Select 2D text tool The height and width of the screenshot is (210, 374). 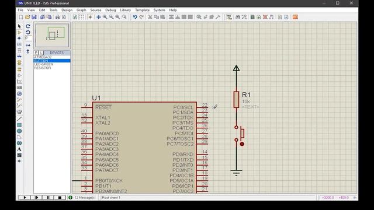(x=19, y=149)
